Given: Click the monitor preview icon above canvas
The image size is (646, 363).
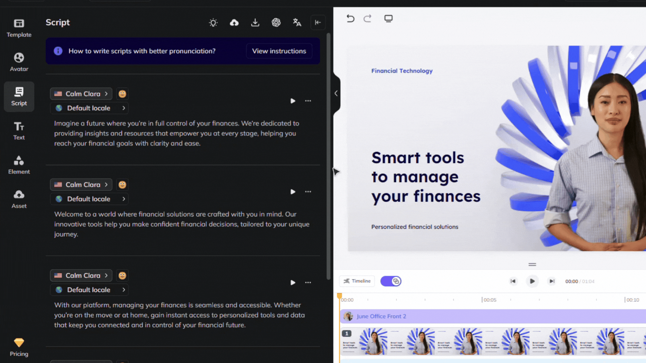Looking at the screenshot, I should tap(388, 18).
